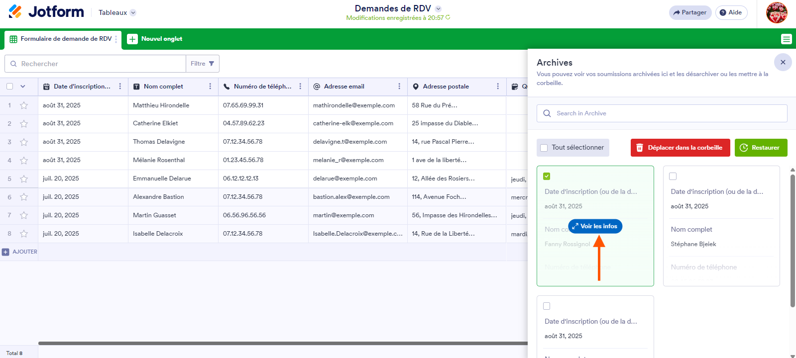Click Déplacer dans la corbeille button
This screenshot has width=796, height=358.
pyautogui.click(x=680, y=148)
